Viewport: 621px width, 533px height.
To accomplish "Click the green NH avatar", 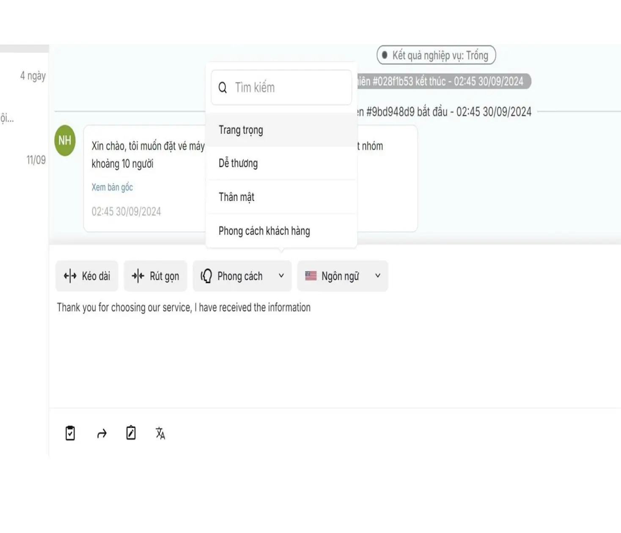I will [65, 141].
